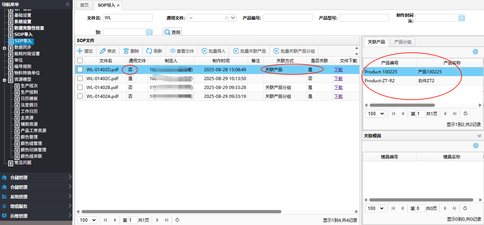Toggle the select-all header checkbox
The width and height of the screenshot is (484, 225).
point(80,61)
